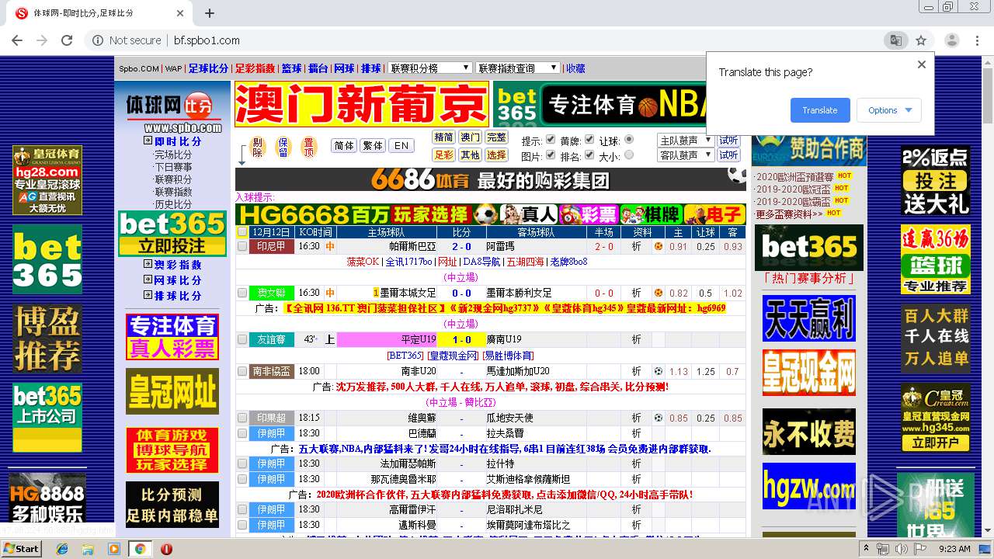This screenshot has width=994, height=559.
Task: Bookmark this page with the star icon
Action: pos(921,40)
